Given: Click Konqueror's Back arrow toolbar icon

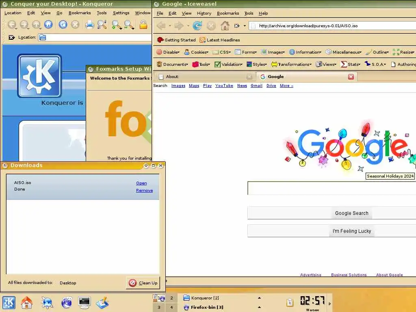Looking at the screenshot, I should tap(12, 25).
